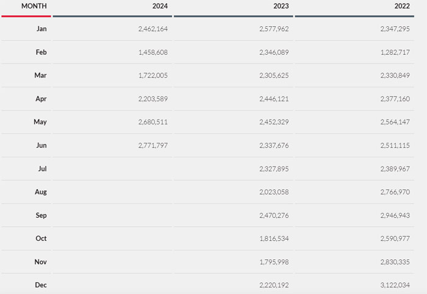Select April 2023 value 2,446,121

[269, 99]
